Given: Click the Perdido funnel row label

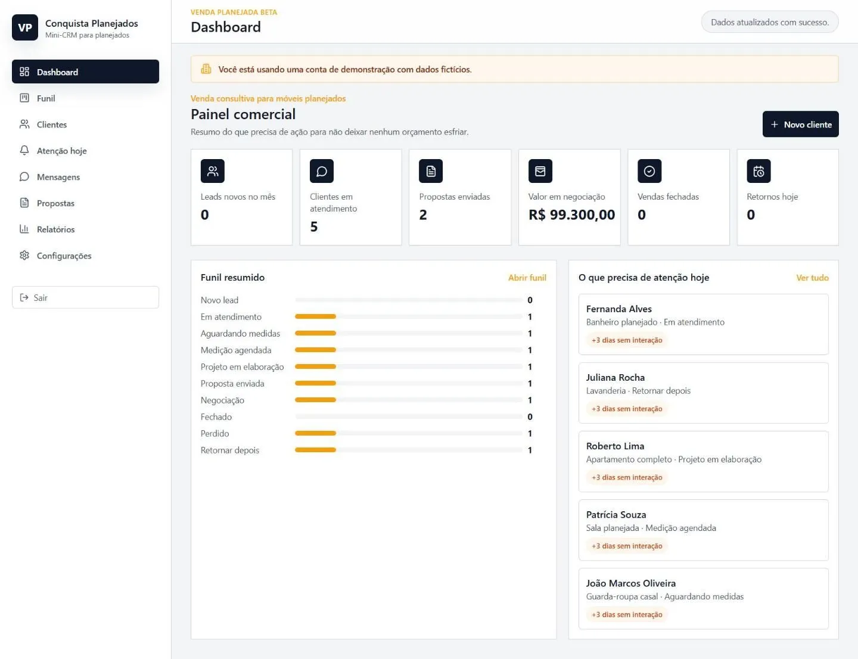Looking at the screenshot, I should point(214,434).
